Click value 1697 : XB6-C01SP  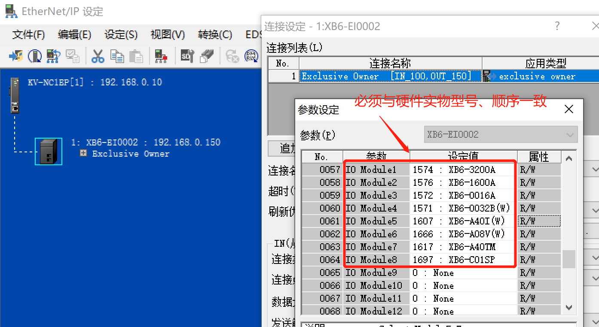pos(464,260)
